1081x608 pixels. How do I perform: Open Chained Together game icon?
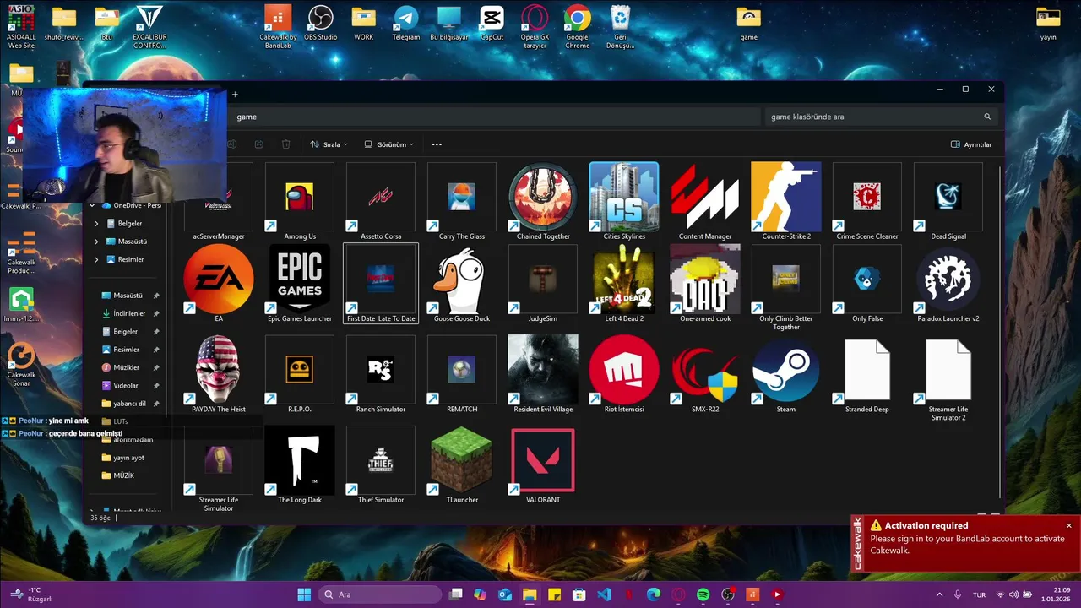[543, 197]
